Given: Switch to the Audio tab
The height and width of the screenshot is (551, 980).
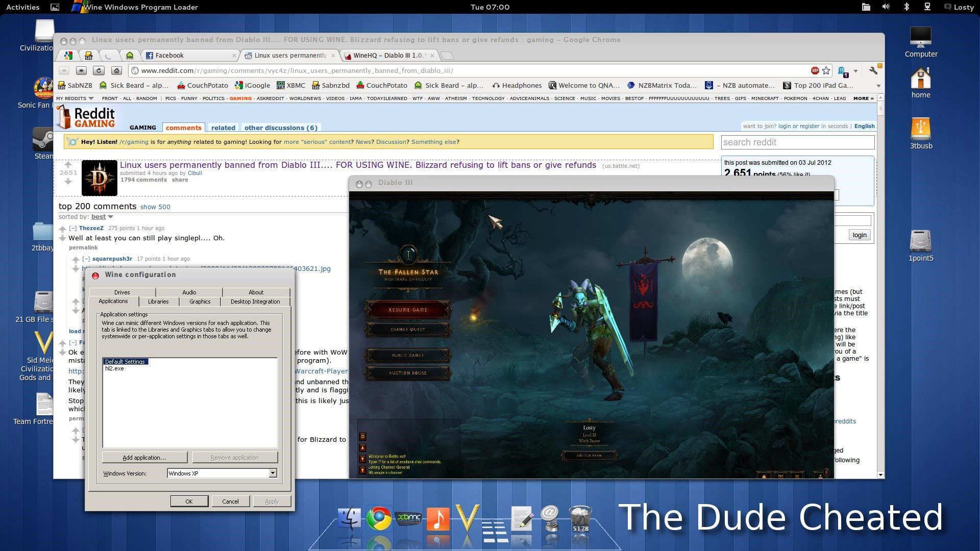Looking at the screenshot, I should coord(189,292).
